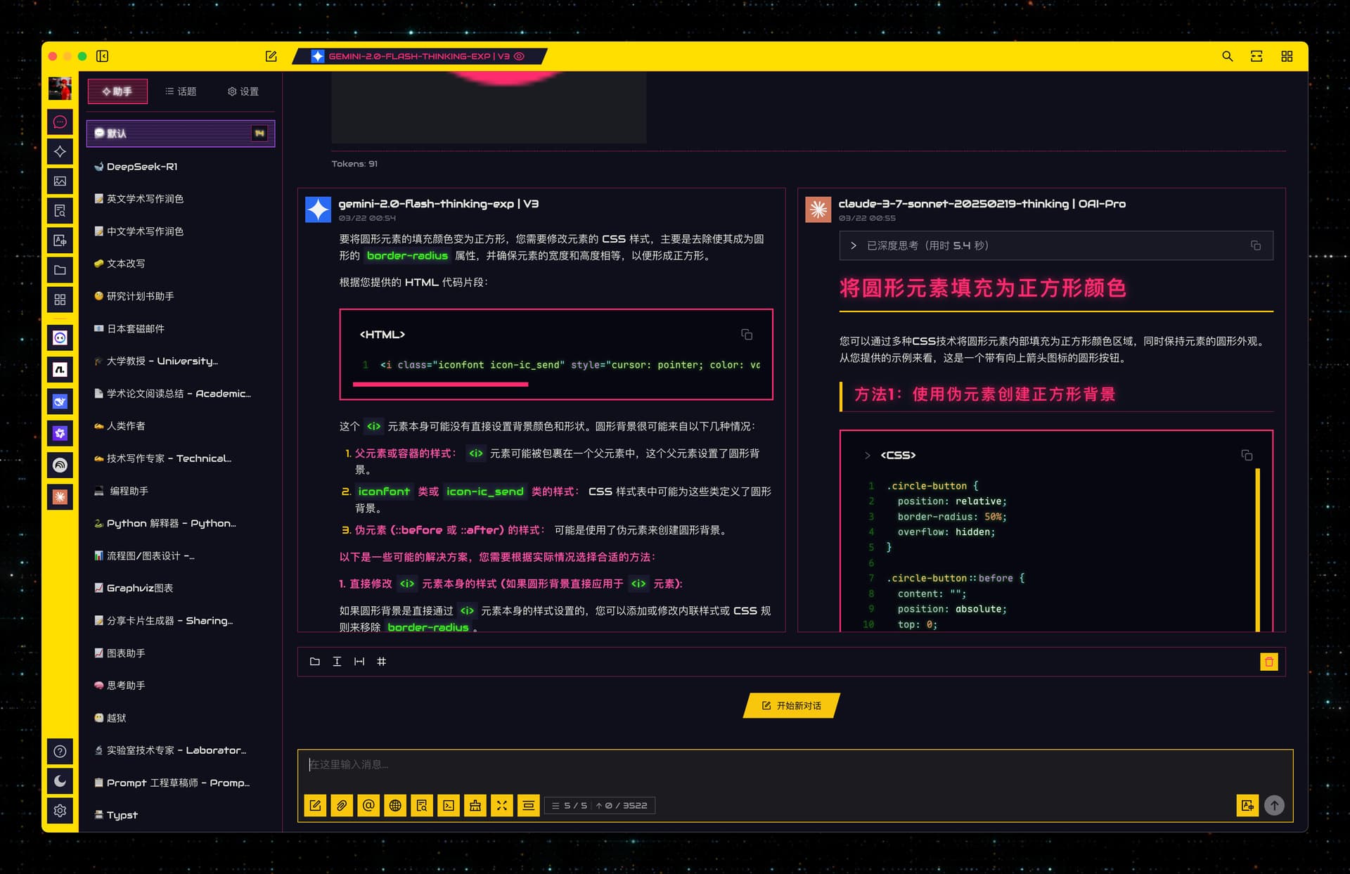Click the @ mention model icon
The height and width of the screenshot is (874, 1350).
coord(368,806)
